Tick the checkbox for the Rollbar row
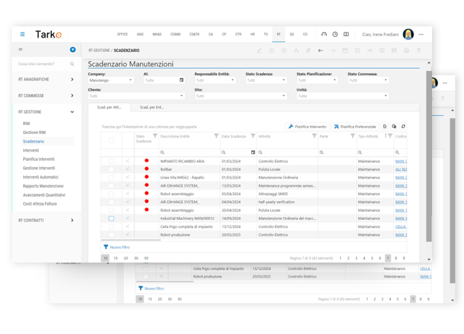This screenshot has height=334, width=464. pyautogui.click(x=111, y=169)
